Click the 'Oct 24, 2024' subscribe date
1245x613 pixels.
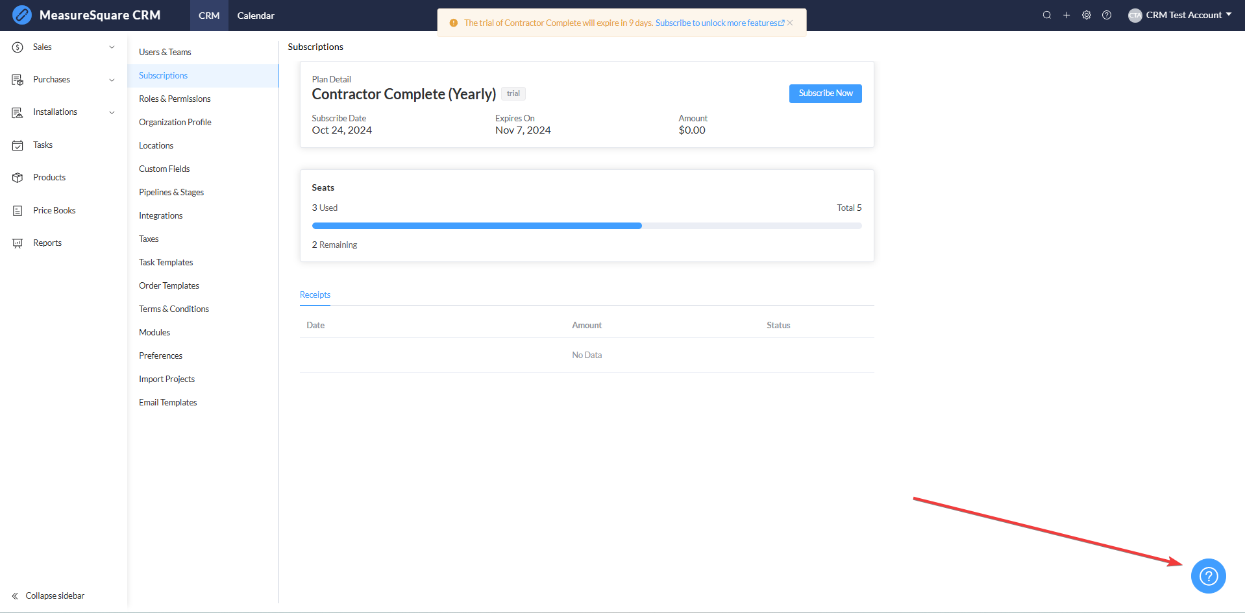pos(342,130)
